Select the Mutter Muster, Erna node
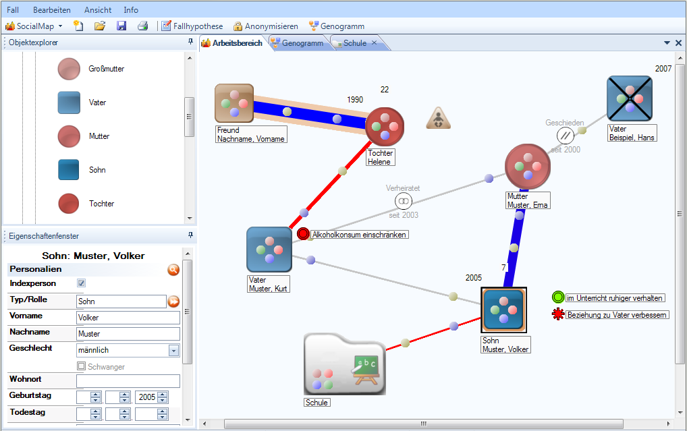 (528, 167)
